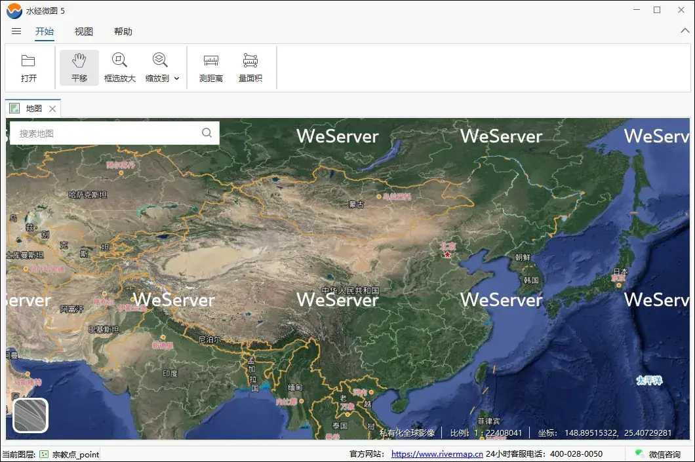
Task: Select the 平移 pan hand tool
Action: click(79, 67)
